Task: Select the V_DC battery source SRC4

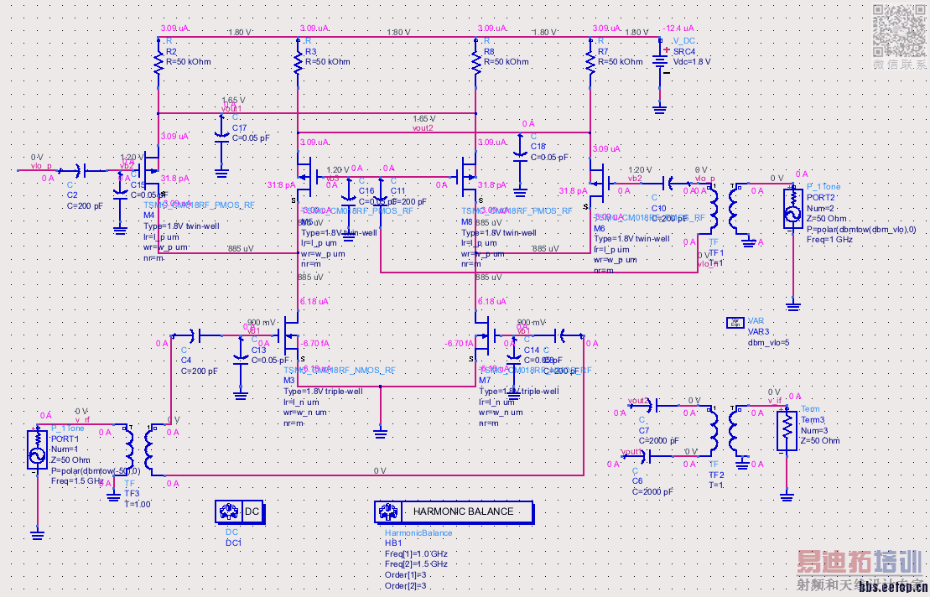Action: tap(660, 62)
